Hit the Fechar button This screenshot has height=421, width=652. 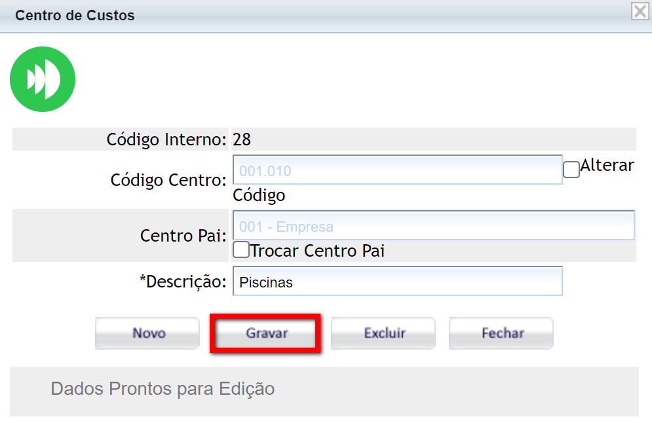click(501, 333)
